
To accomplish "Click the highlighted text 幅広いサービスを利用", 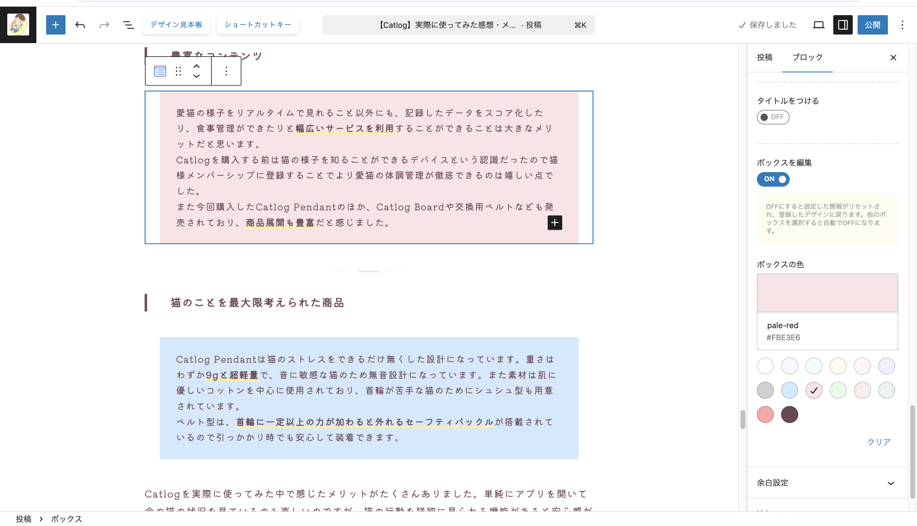I will coord(344,128).
